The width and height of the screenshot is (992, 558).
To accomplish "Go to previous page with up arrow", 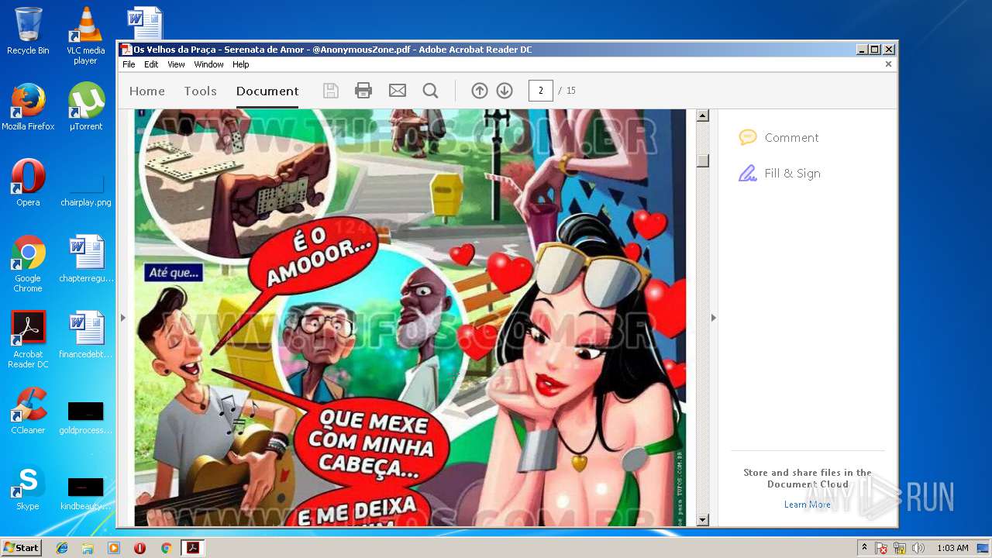I will [480, 91].
